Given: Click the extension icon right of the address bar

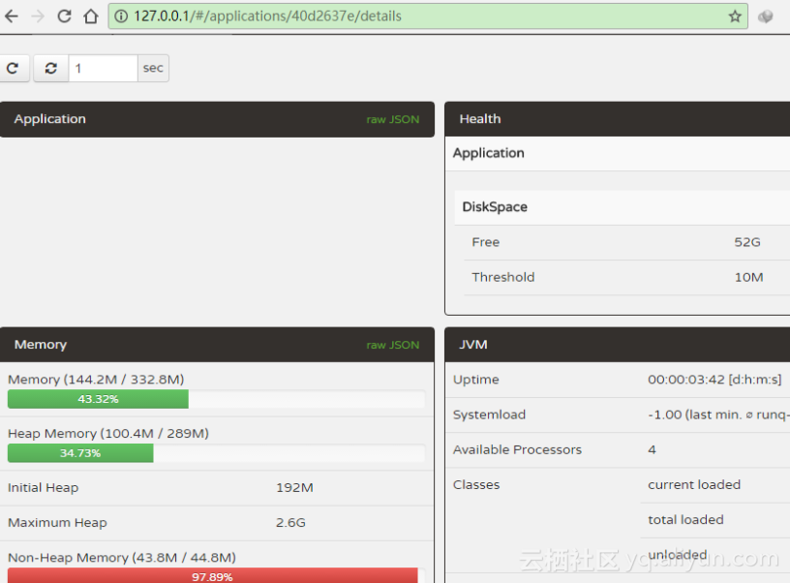Looking at the screenshot, I should coord(765,16).
